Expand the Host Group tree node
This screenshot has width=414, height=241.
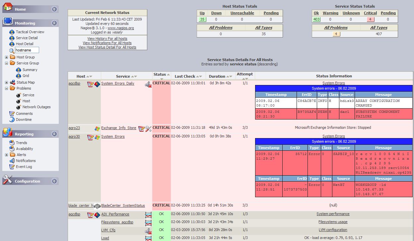tap(6, 57)
